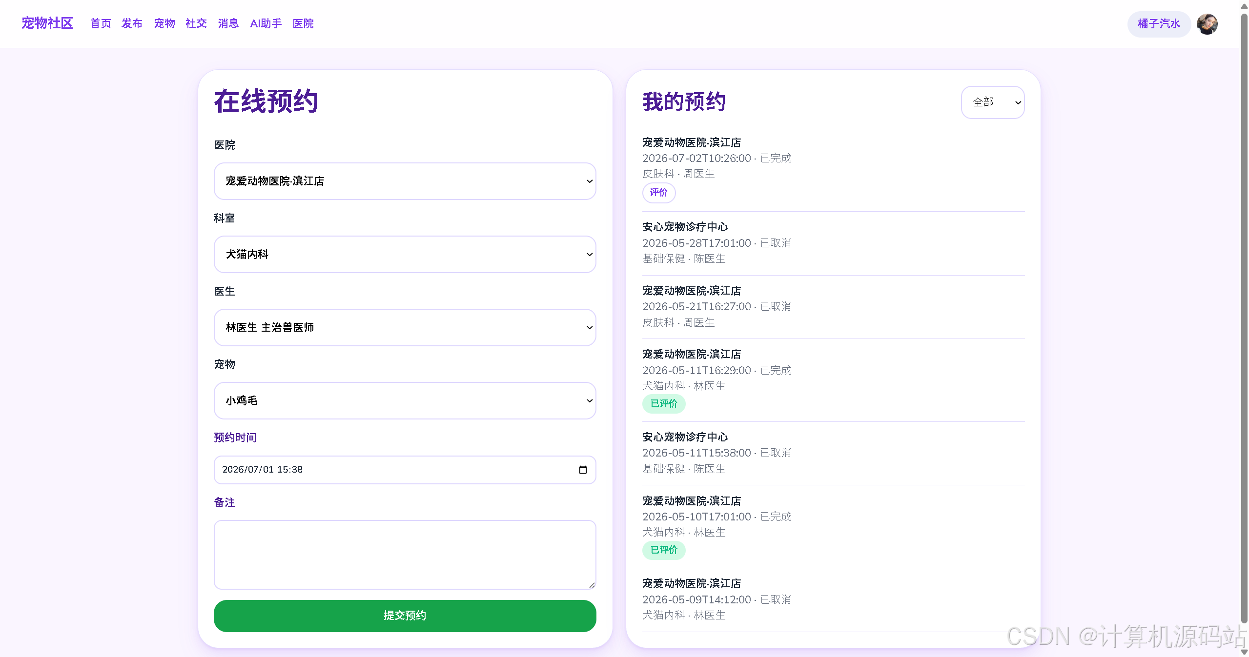This screenshot has height=657, width=1249.
Task: Click 安心宠物诊疗中心 in the 2026-05-28 entry
Action: click(685, 227)
